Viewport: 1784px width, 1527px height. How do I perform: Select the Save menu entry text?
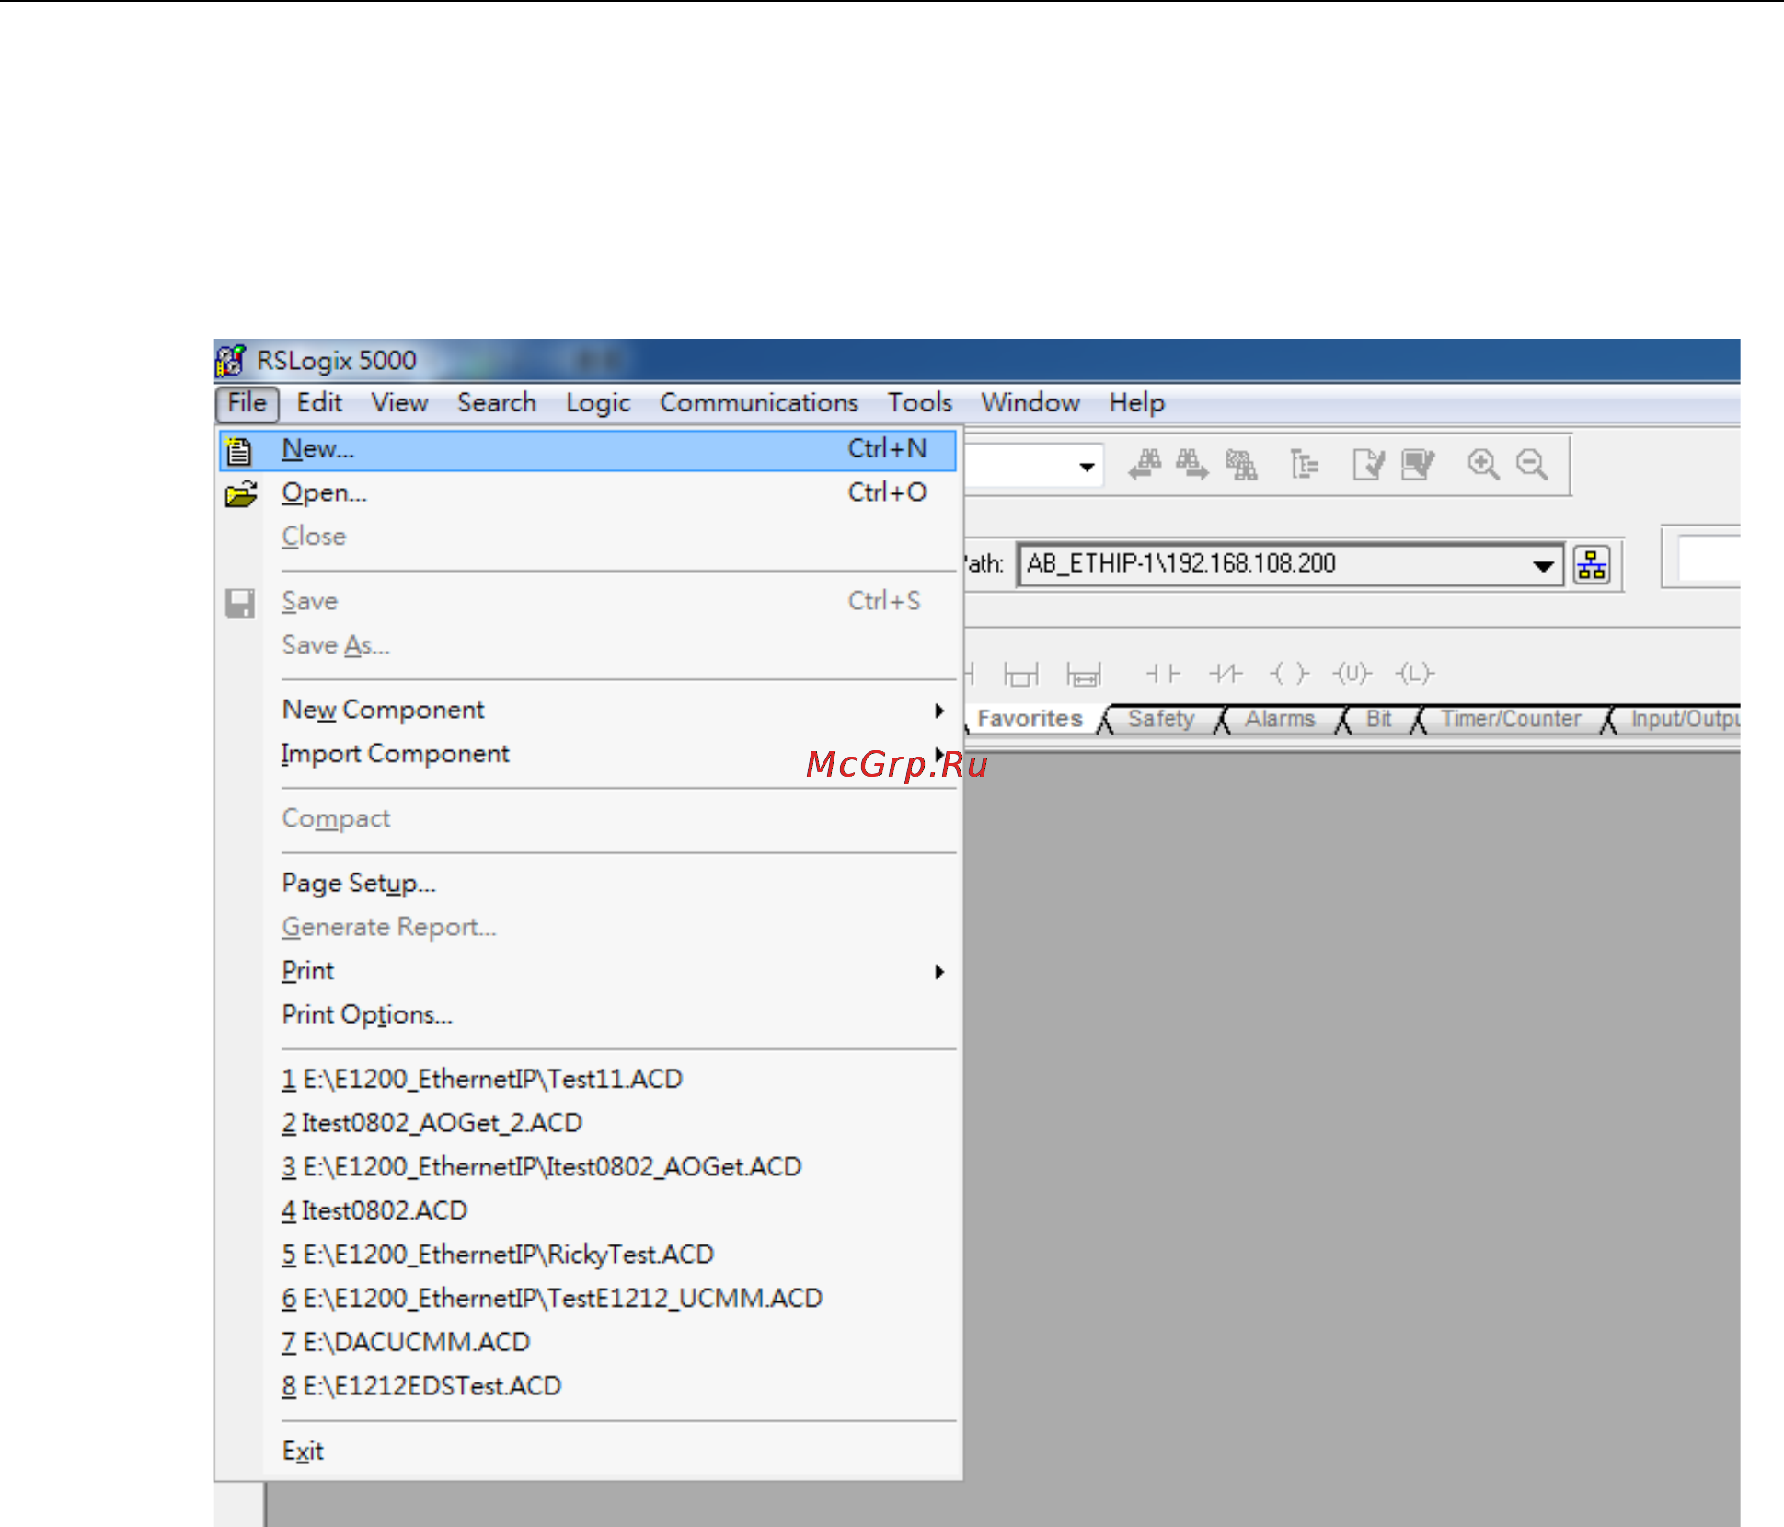[310, 602]
